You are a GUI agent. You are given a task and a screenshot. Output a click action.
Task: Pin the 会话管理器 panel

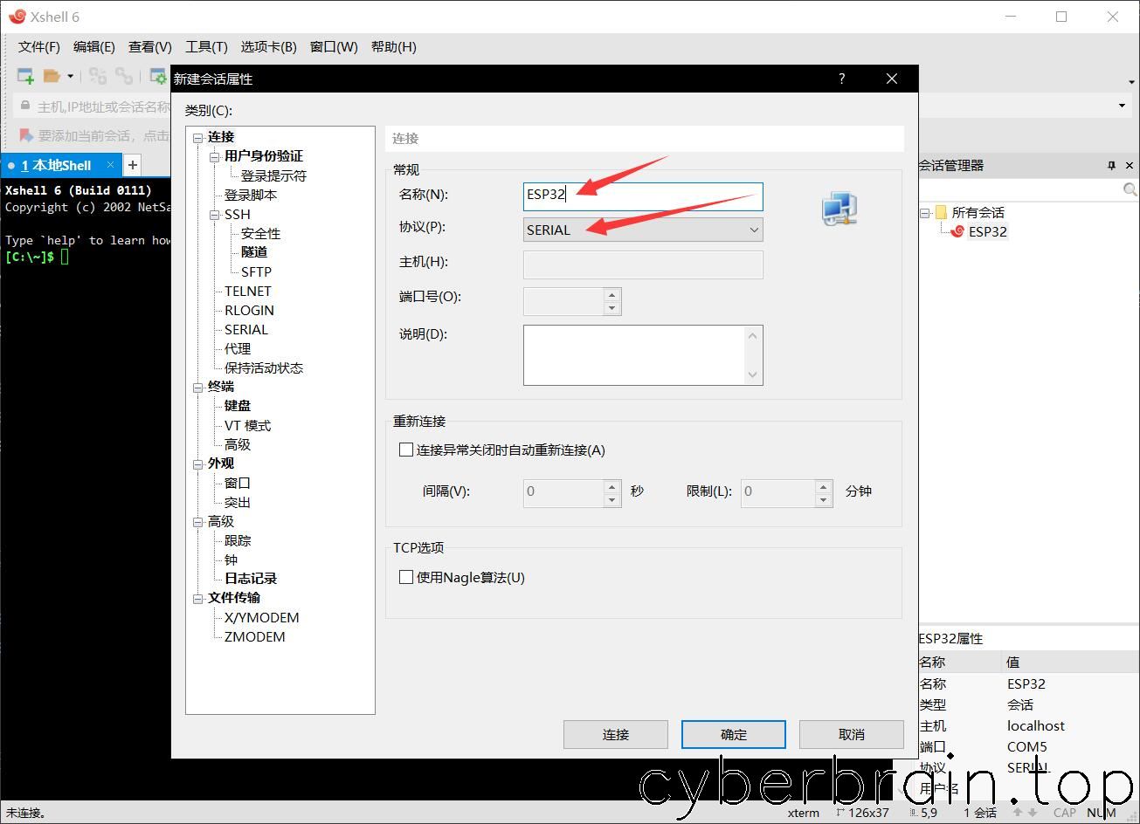[x=1111, y=165]
